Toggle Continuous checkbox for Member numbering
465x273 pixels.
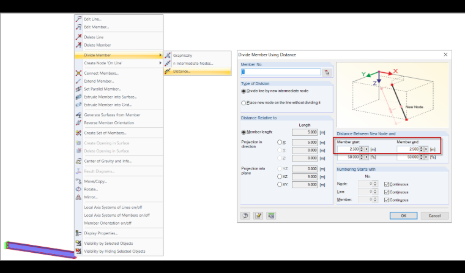(x=387, y=200)
